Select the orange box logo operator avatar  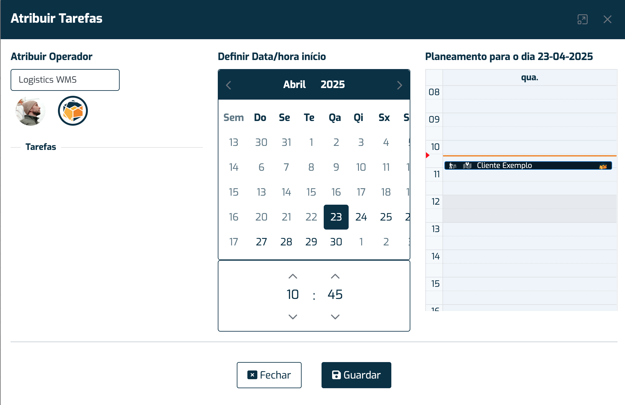point(73,111)
